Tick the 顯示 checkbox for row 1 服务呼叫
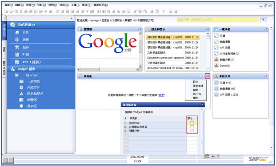This screenshot has height=166, width=276. pos(192,123)
